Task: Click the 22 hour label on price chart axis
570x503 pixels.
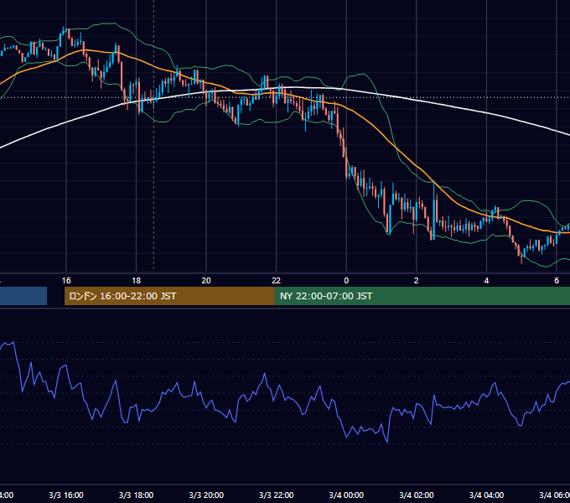Action: point(277,281)
